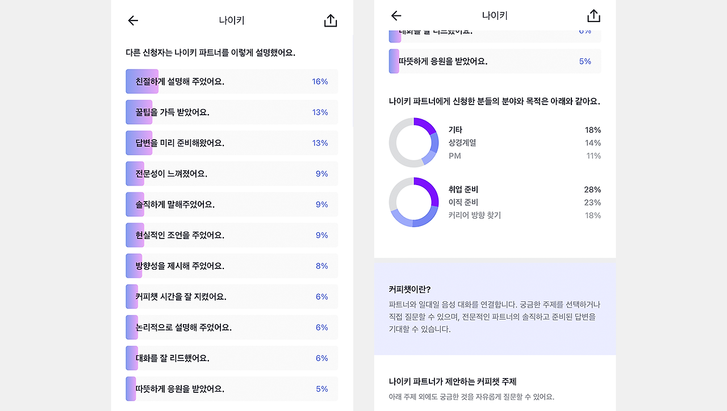Select the 상경계열 14% category

tap(523, 142)
